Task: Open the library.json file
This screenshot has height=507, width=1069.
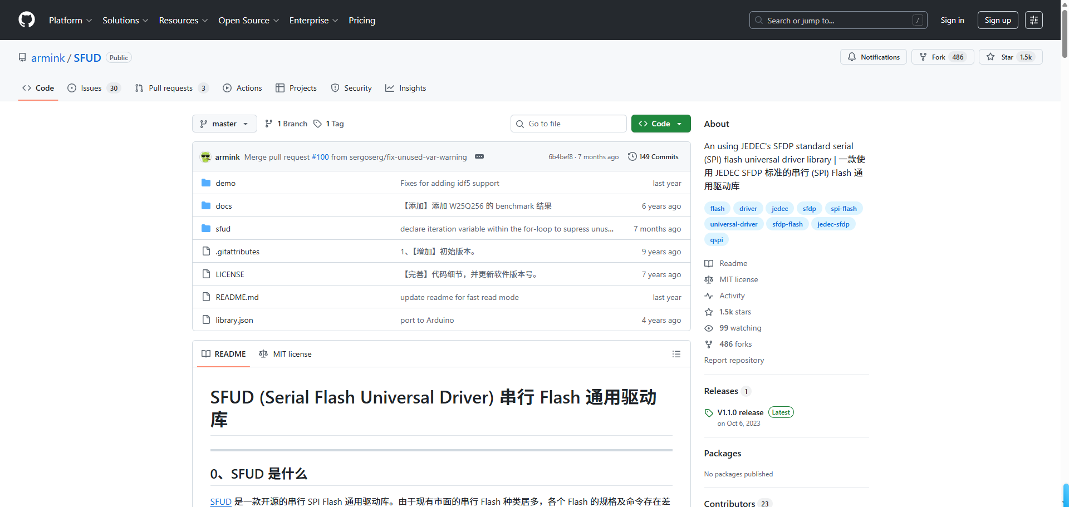Action: point(234,320)
